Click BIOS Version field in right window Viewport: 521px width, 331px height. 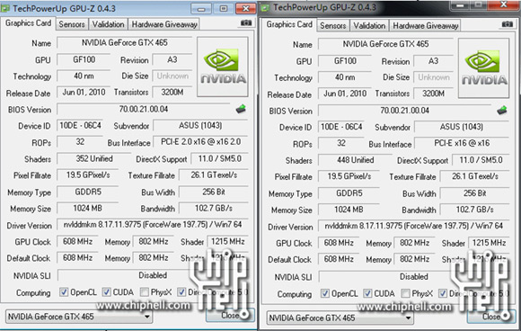pyautogui.click(x=404, y=111)
